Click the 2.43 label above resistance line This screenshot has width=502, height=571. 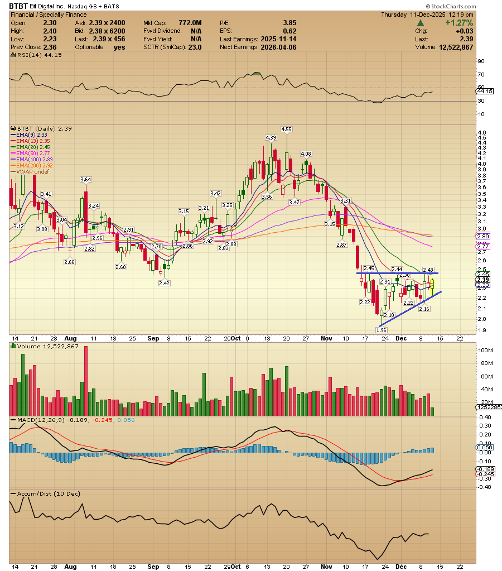click(428, 270)
